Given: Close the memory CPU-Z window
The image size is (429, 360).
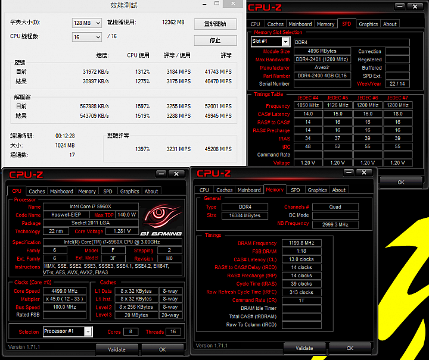Looking at the screenshot, I should [364, 173].
